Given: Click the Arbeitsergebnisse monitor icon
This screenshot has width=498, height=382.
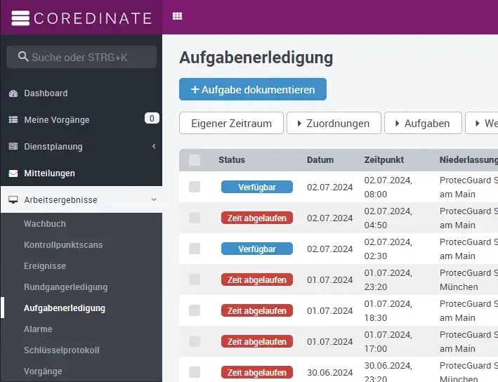Looking at the screenshot, I should click(x=13, y=199).
